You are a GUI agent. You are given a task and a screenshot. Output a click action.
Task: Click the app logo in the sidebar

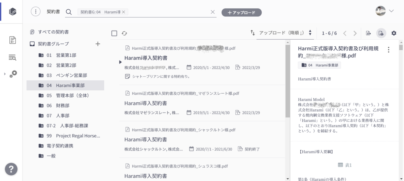(13, 12)
